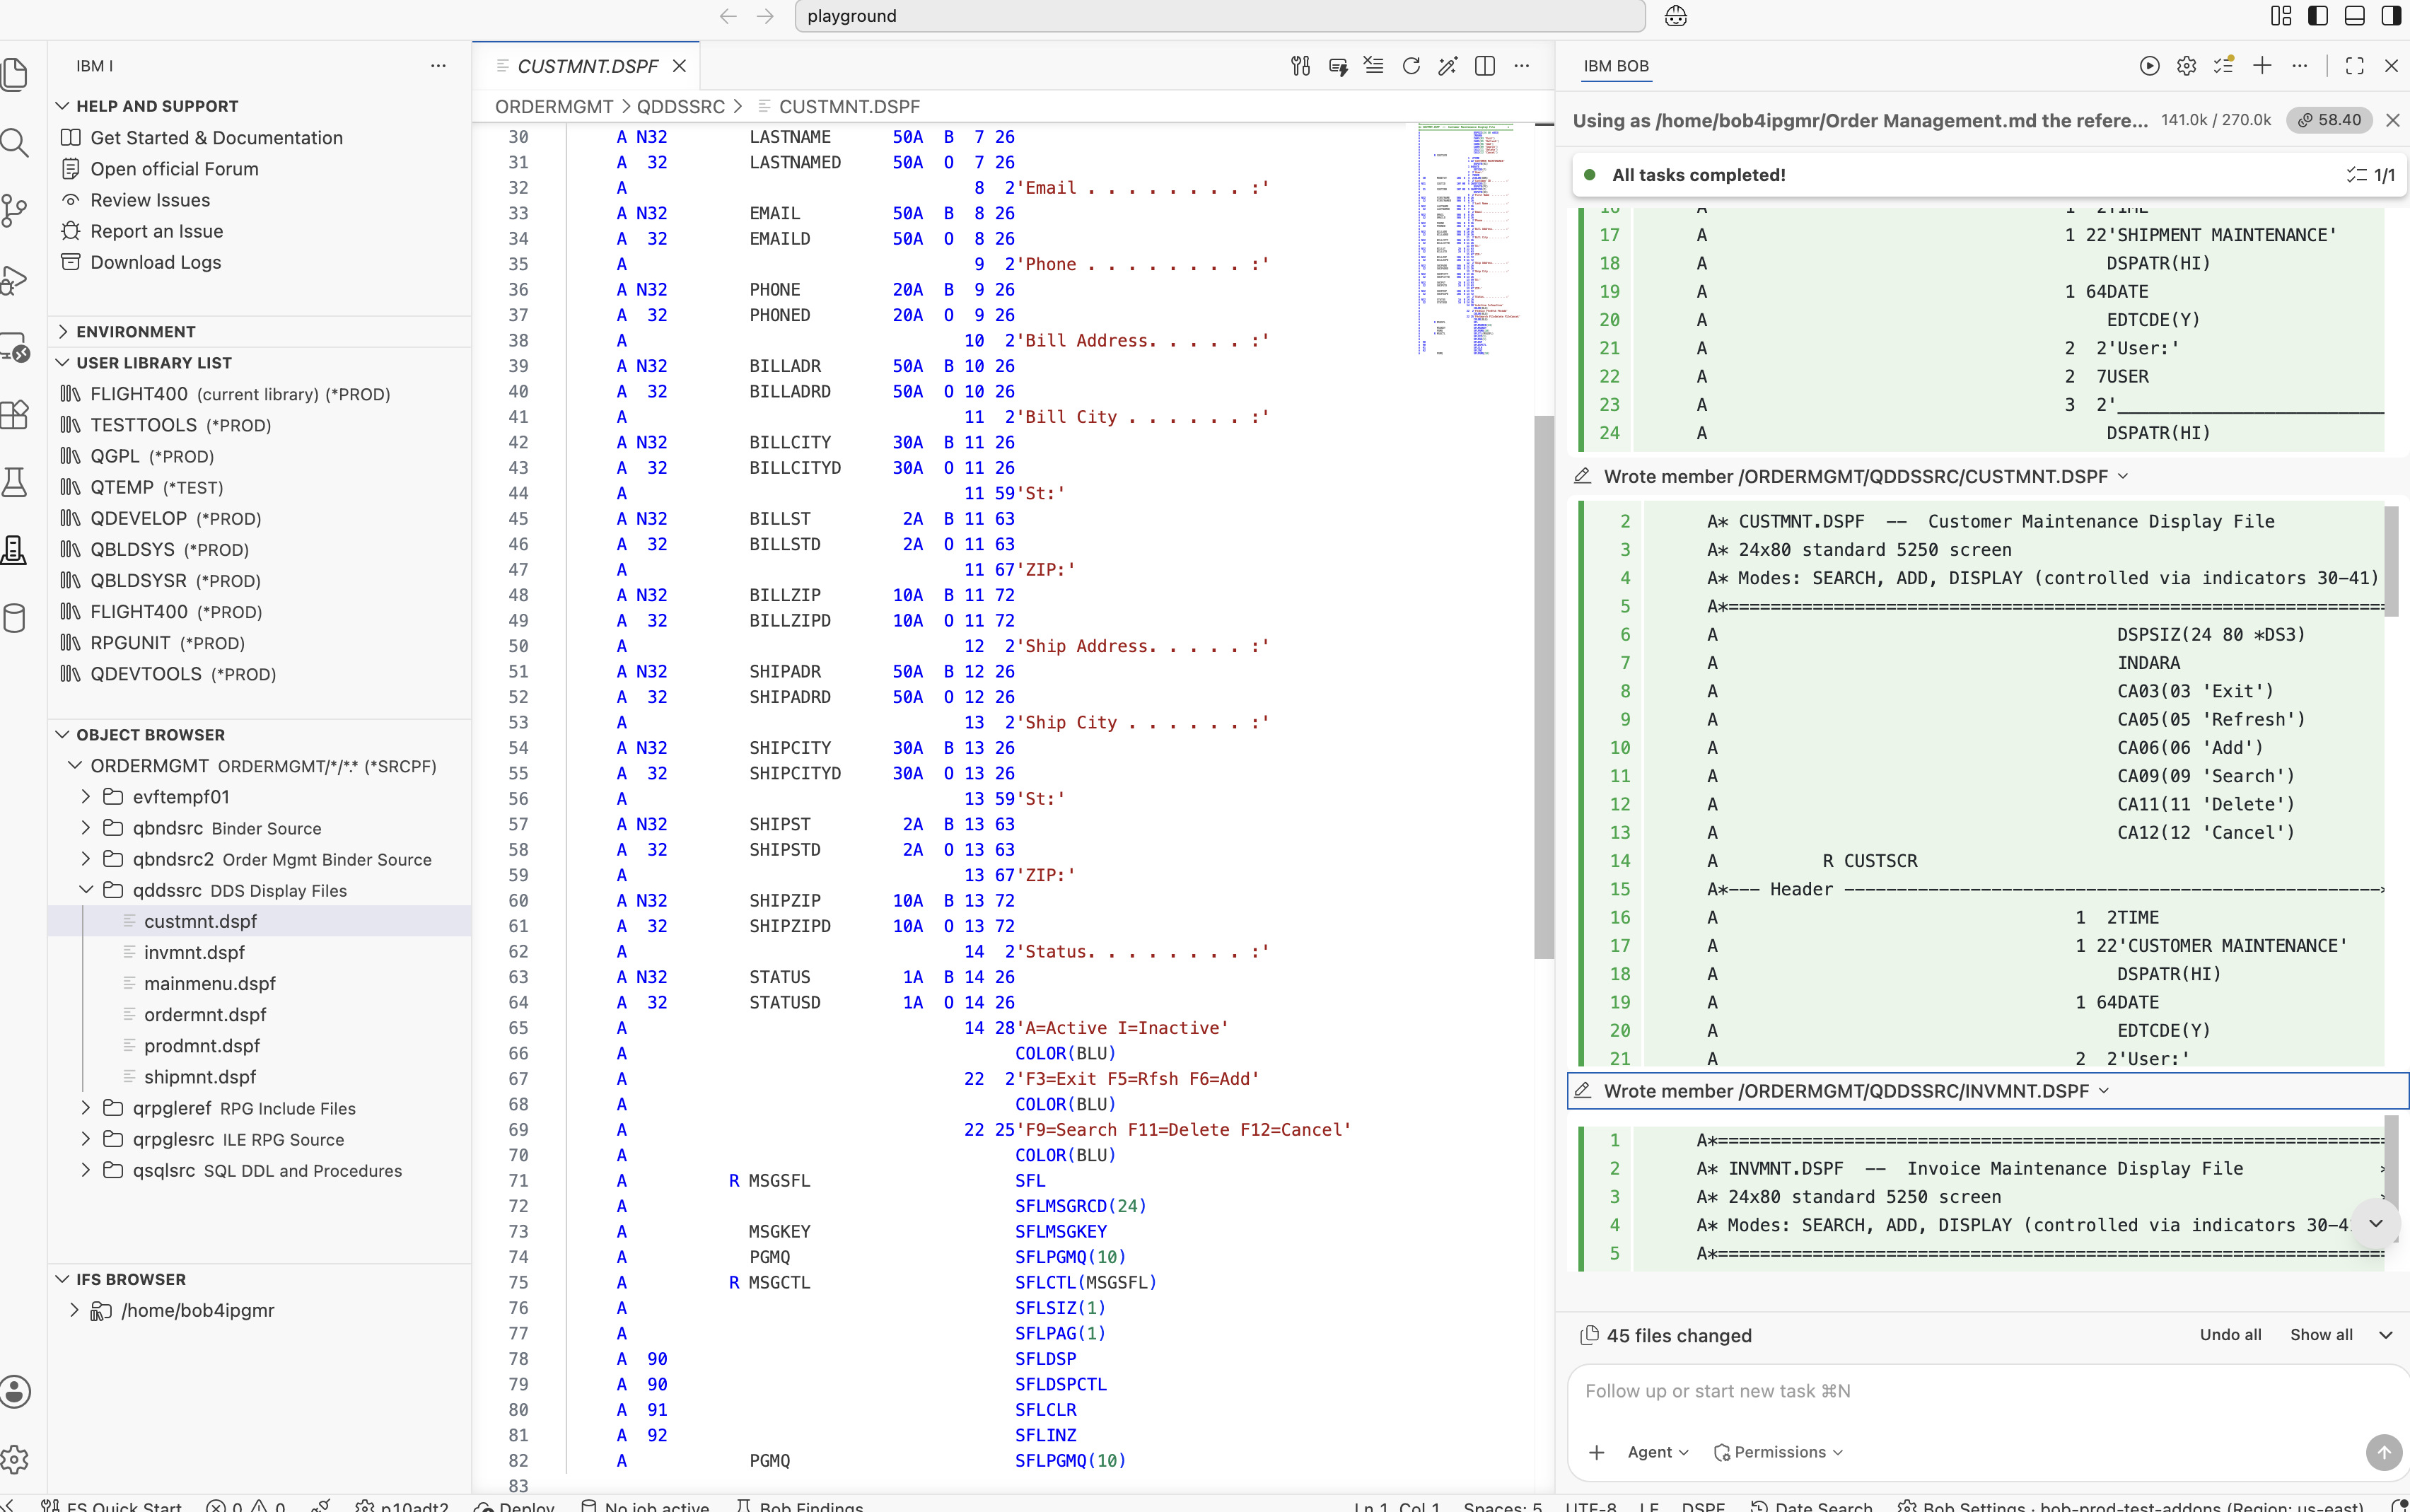The width and height of the screenshot is (2410, 1512).
Task: Toggle the secondary side bar
Action: [2392, 16]
